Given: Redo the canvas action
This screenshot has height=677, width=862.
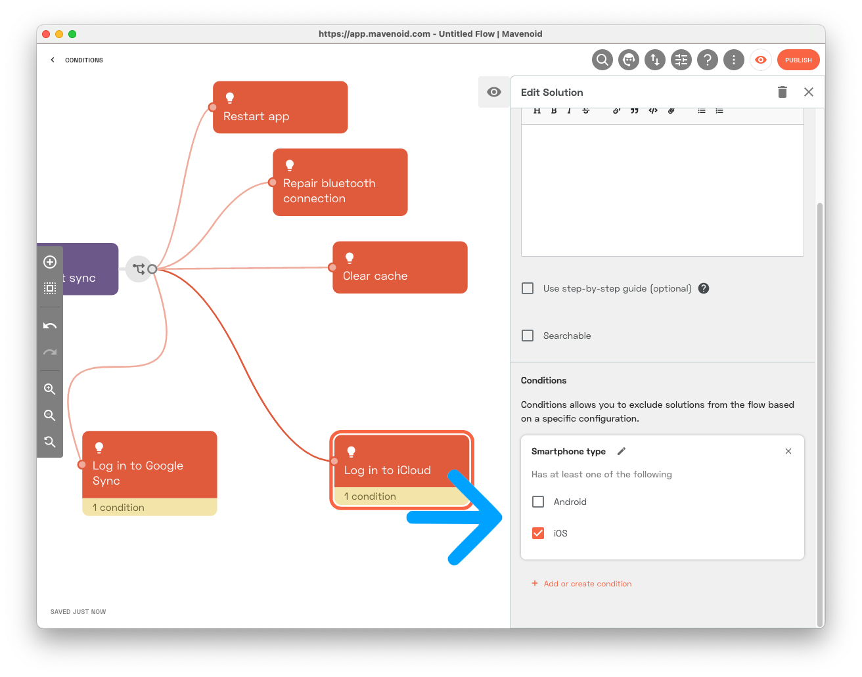Looking at the screenshot, I should [50, 352].
